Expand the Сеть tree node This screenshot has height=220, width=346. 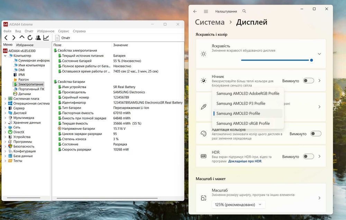click(x=5, y=127)
